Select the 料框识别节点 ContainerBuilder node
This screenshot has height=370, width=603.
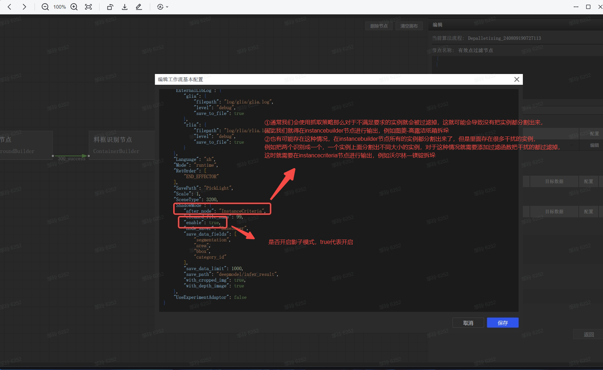[x=122, y=145]
